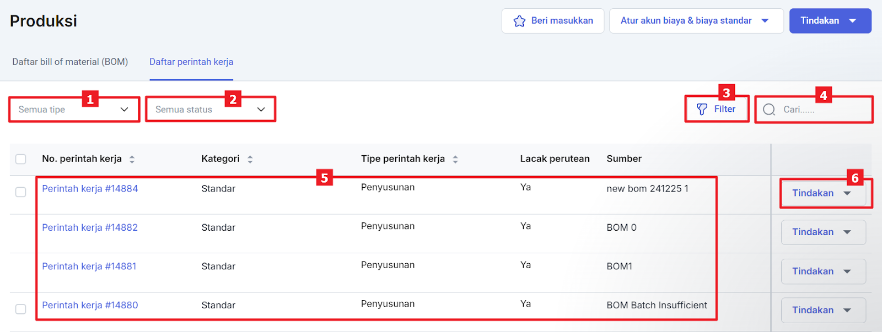The image size is (882, 332).
Task: Click the star icon beside Beri masukkan
Action: click(519, 21)
